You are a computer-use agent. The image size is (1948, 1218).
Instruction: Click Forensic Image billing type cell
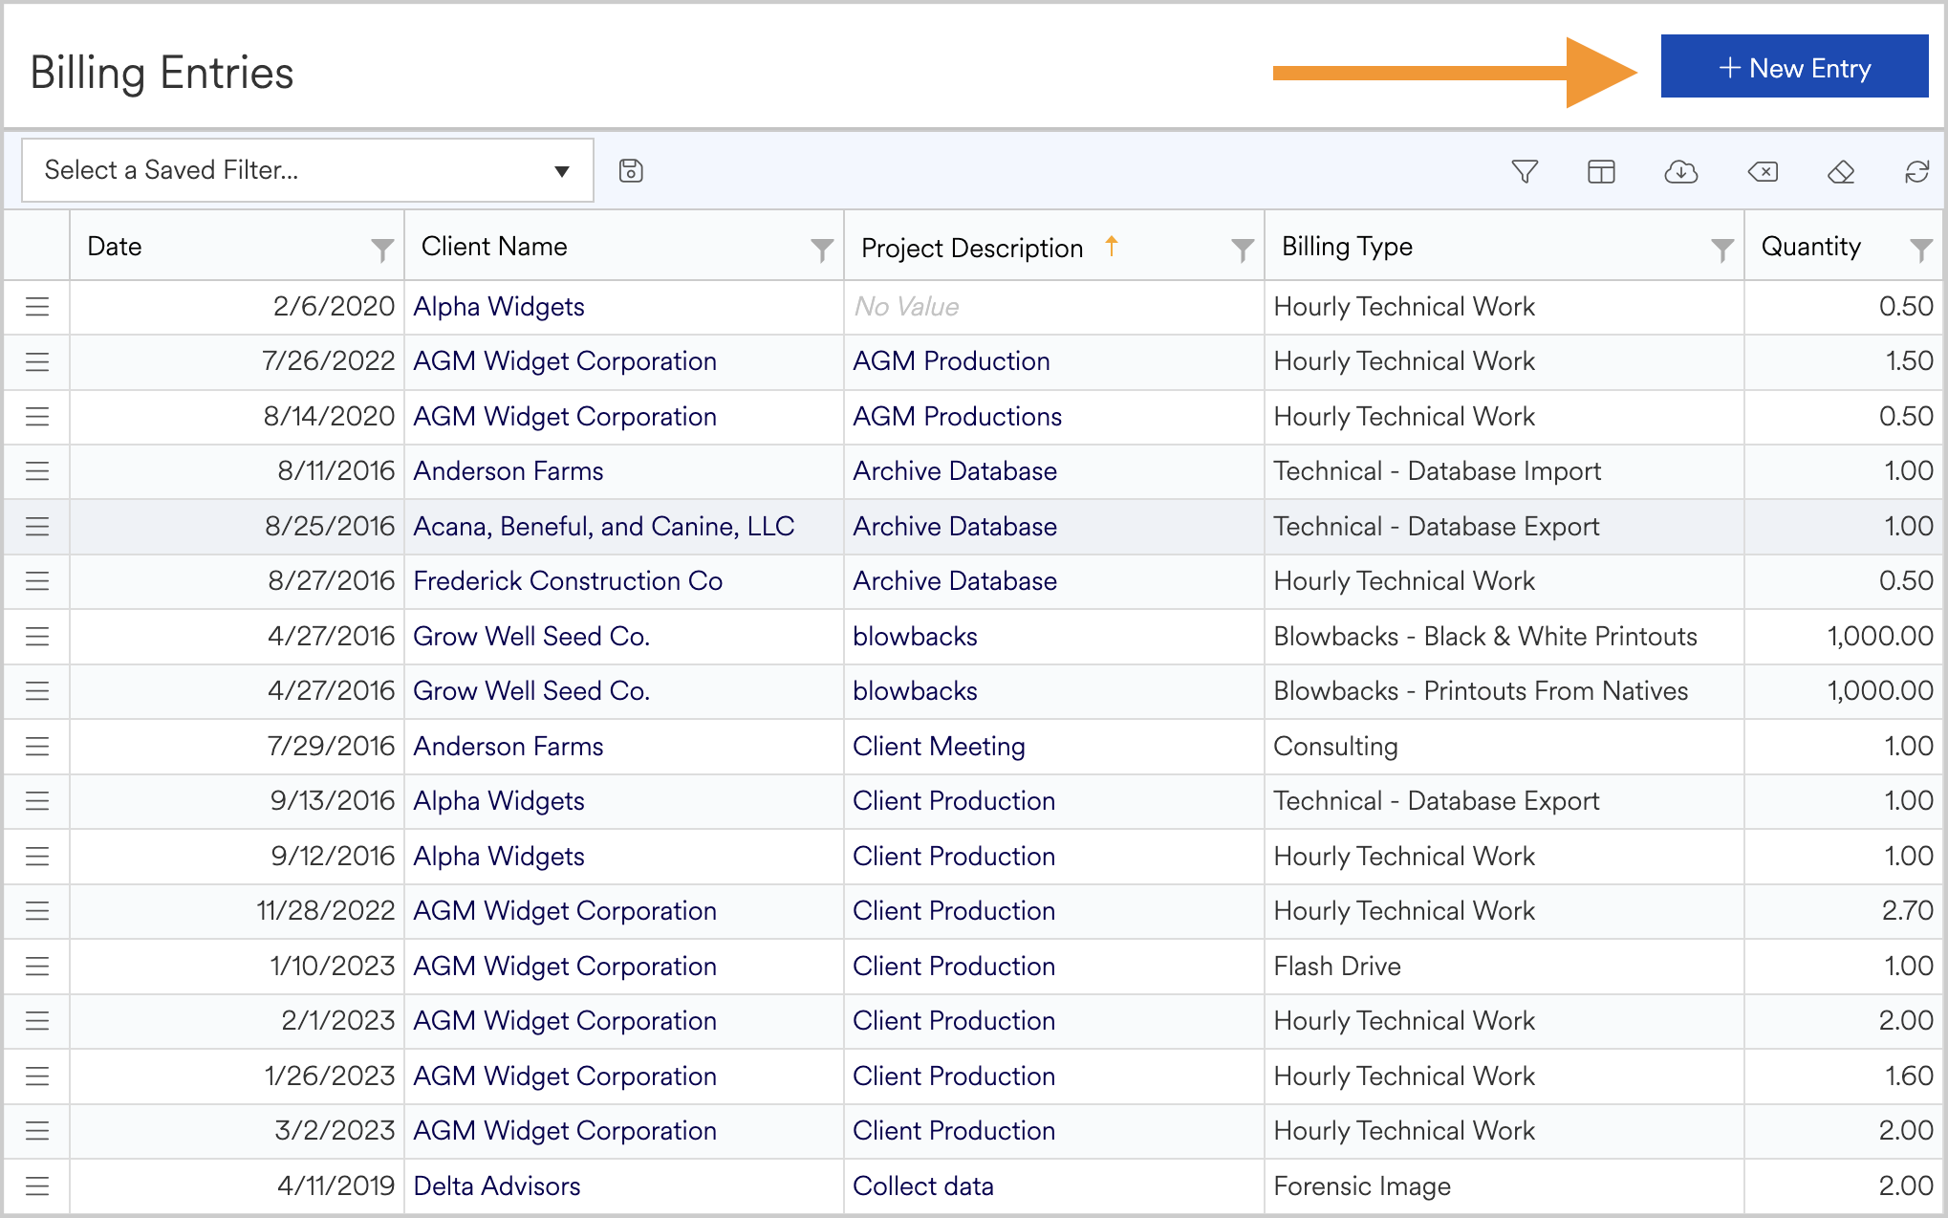1504,1186
